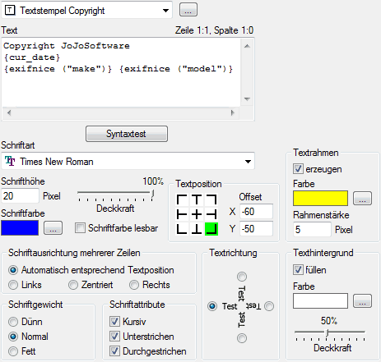Open Textstempel Copyright dropdown
Image resolution: width=381 pixels, height=362 pixels.
pos(86,11)
